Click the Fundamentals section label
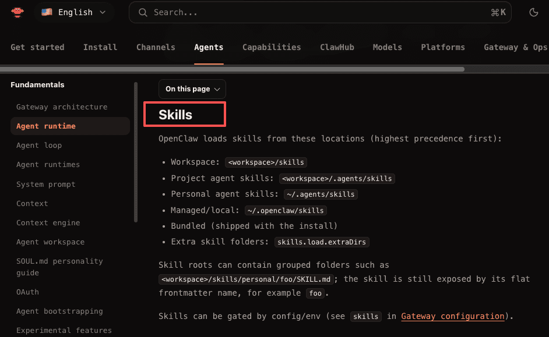This screenshot has height=337, width=549. tap(37, 84)
